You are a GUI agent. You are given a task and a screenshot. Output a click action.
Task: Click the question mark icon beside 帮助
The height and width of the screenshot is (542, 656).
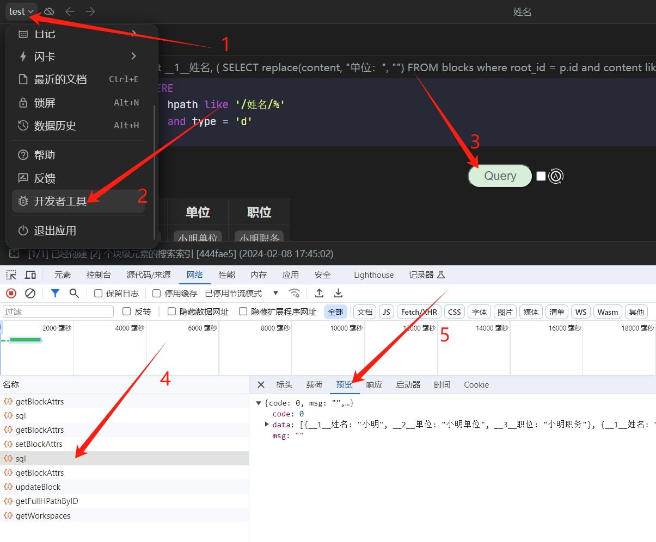pos(23,155)
